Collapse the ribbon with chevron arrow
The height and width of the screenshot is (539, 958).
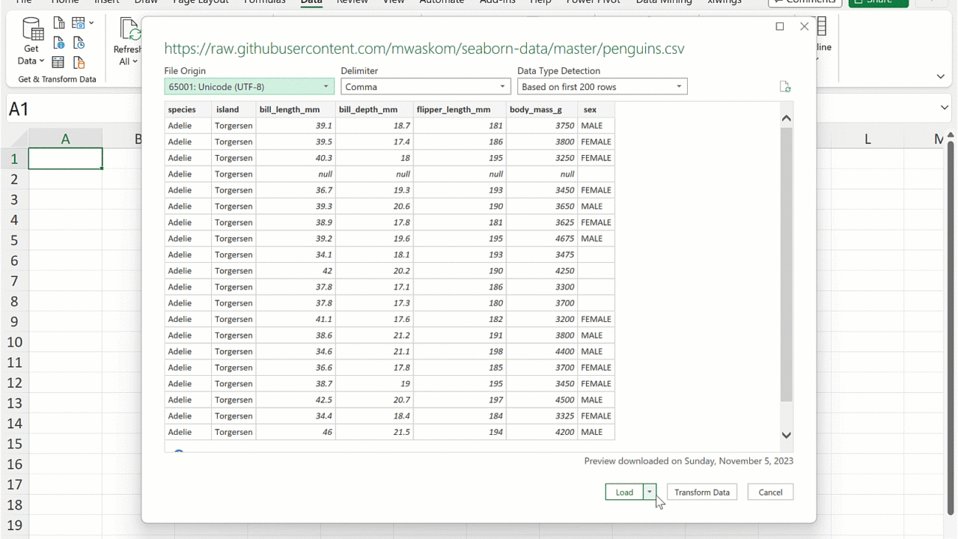tap(941, 76)
